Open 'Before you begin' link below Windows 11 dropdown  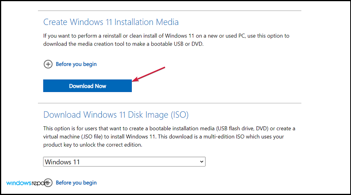tap(76, 183)
